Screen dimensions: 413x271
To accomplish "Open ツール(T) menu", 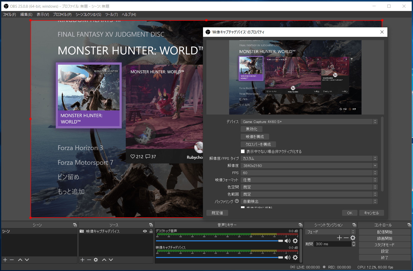I will pos(112,15).
